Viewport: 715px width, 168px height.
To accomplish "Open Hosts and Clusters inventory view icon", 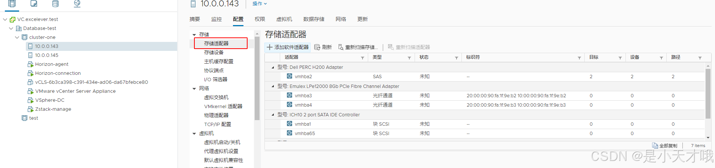I will (12, 4).
